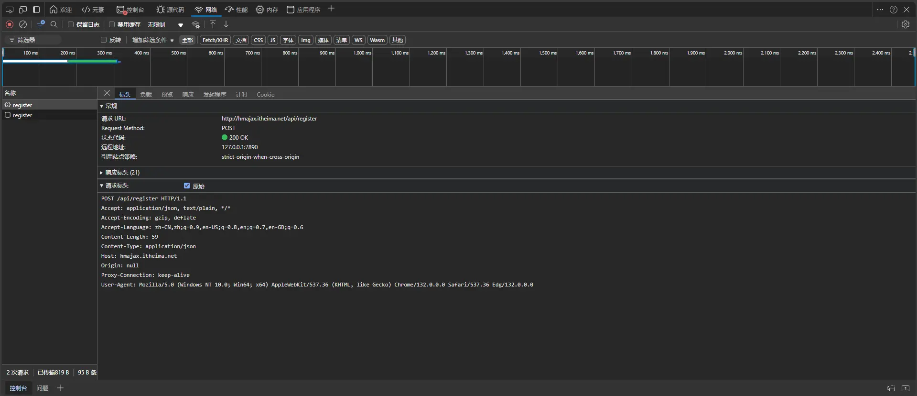Enable the 禁用缓存 checkbox
This screenshot has height=396, width=917.
click(x=112, y=24)
